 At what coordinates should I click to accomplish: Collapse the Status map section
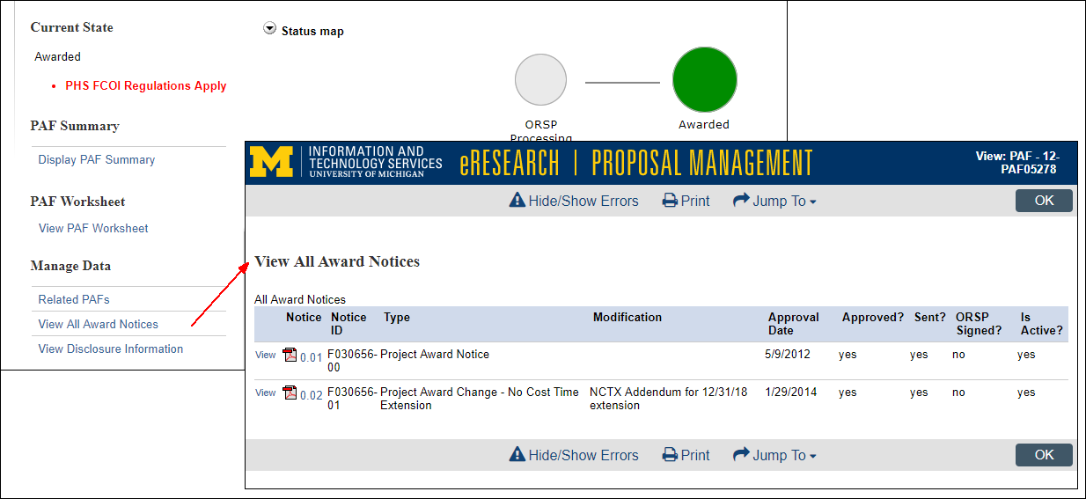[270, 29]
